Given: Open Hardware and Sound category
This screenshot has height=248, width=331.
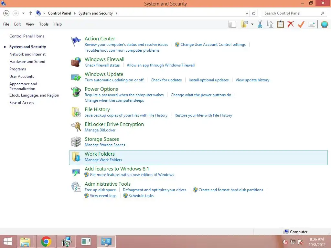Looking at the screenshot, I should coord(27,62).
